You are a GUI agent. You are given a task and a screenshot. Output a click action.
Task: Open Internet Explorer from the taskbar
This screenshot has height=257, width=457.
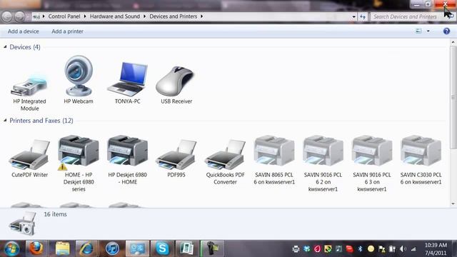pyautogui.click(x=86, y=248)
